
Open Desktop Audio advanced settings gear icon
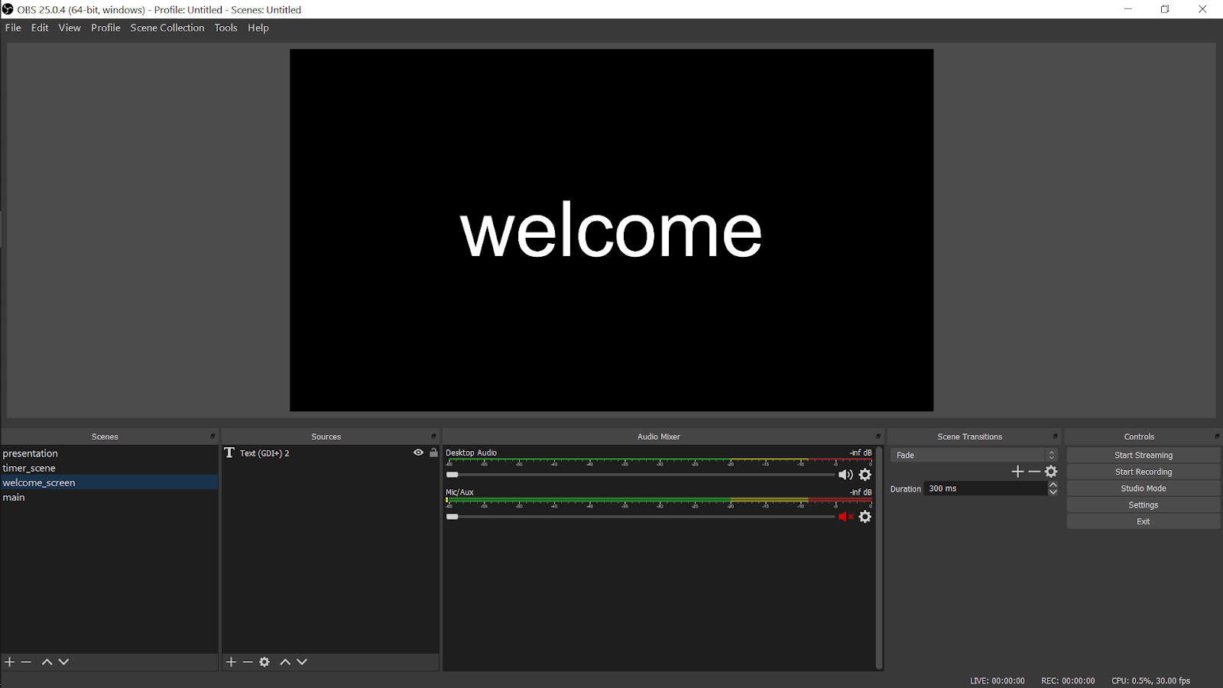coord(865,475)
